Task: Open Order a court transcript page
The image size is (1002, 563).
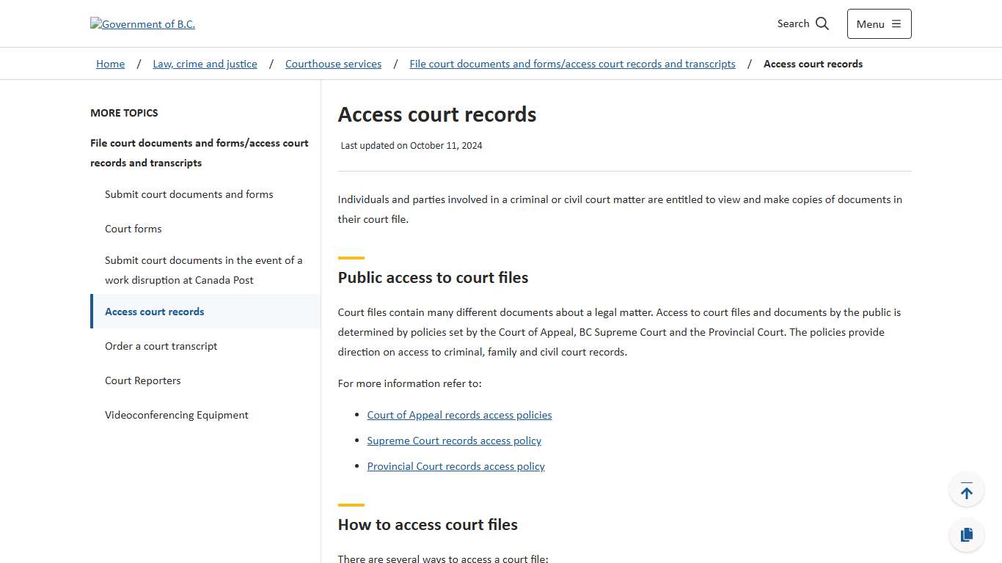Action: (x=161, y=345)
